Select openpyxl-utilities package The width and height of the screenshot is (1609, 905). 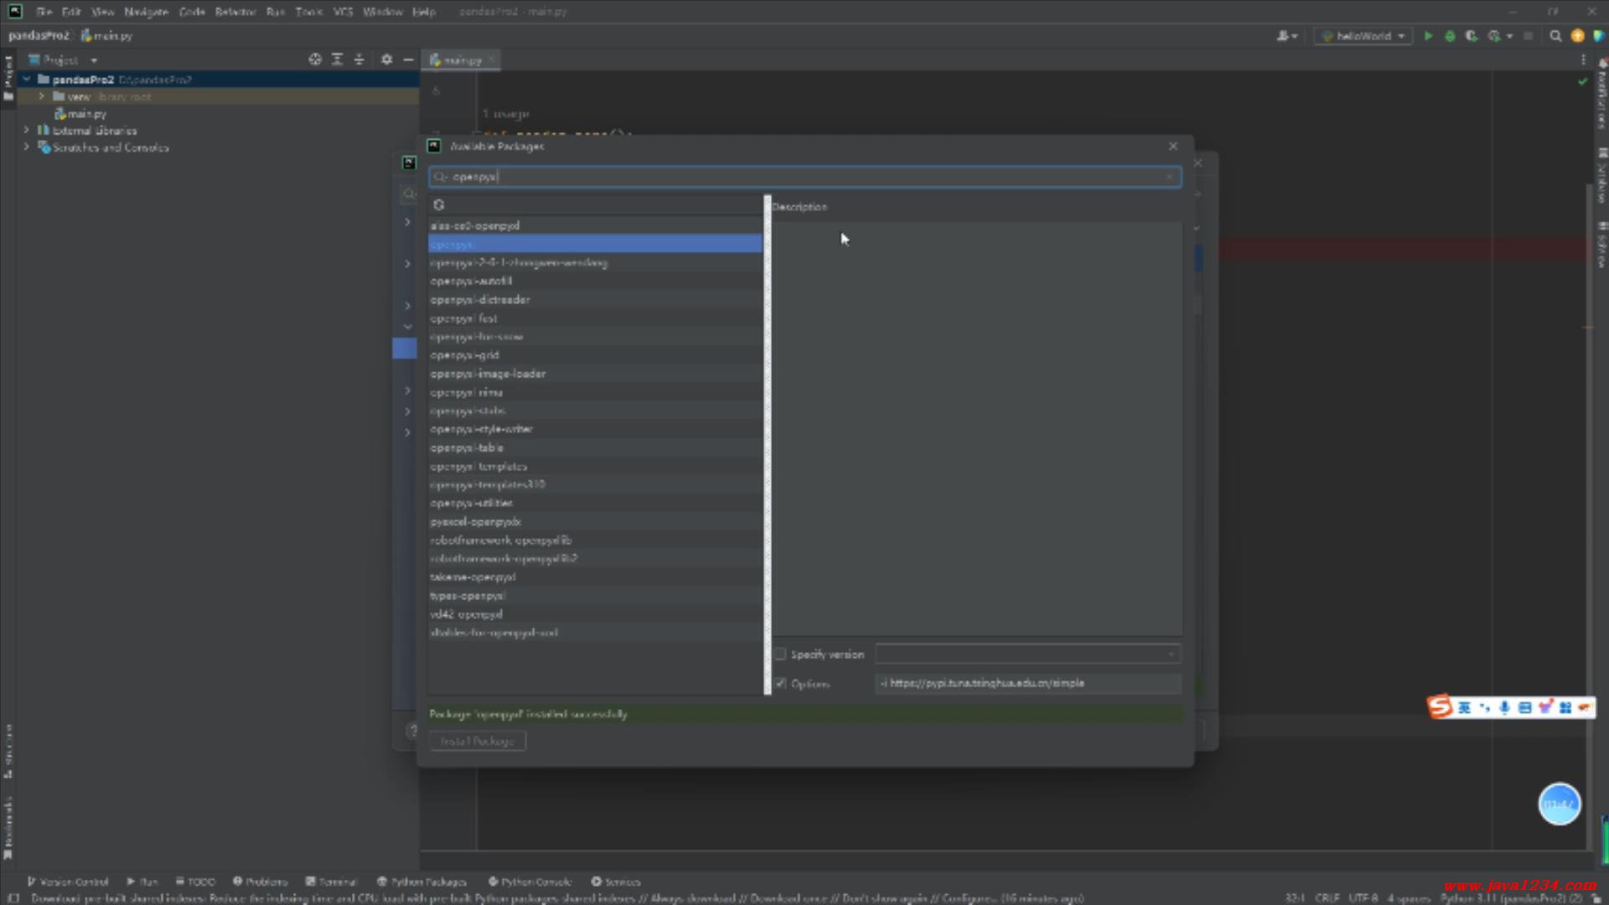point(595,503)
